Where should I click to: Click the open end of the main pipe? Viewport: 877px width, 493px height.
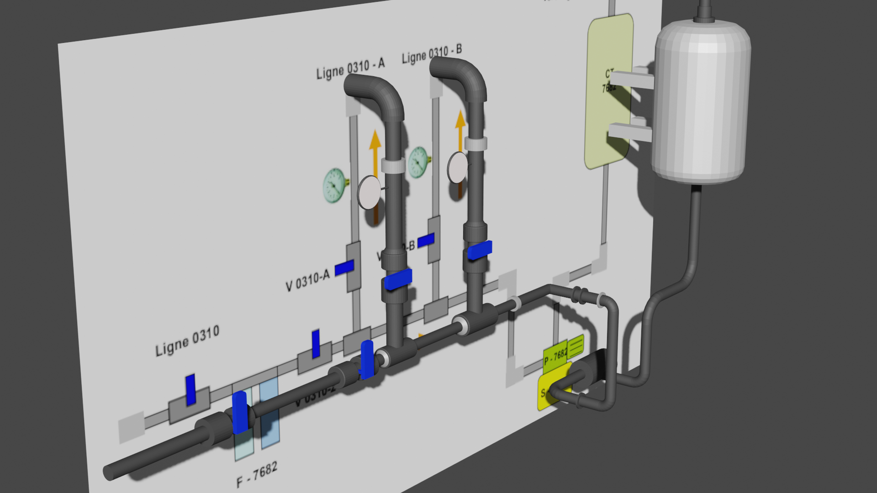(110, 472)
